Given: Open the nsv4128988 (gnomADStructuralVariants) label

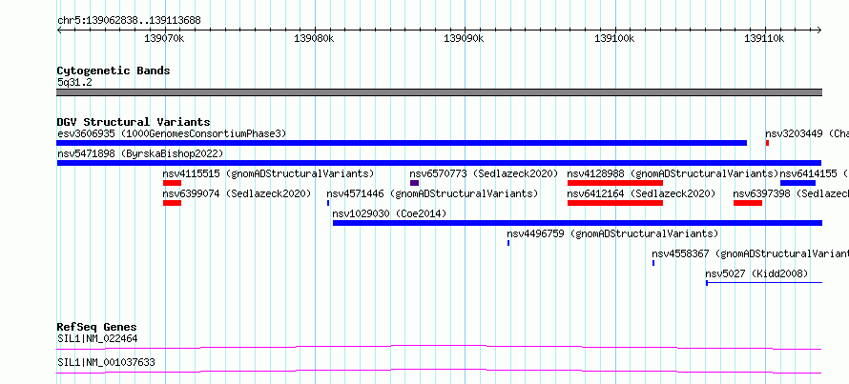Looking at the screenshot, I should pyautogui.click(x=673, y=173).
